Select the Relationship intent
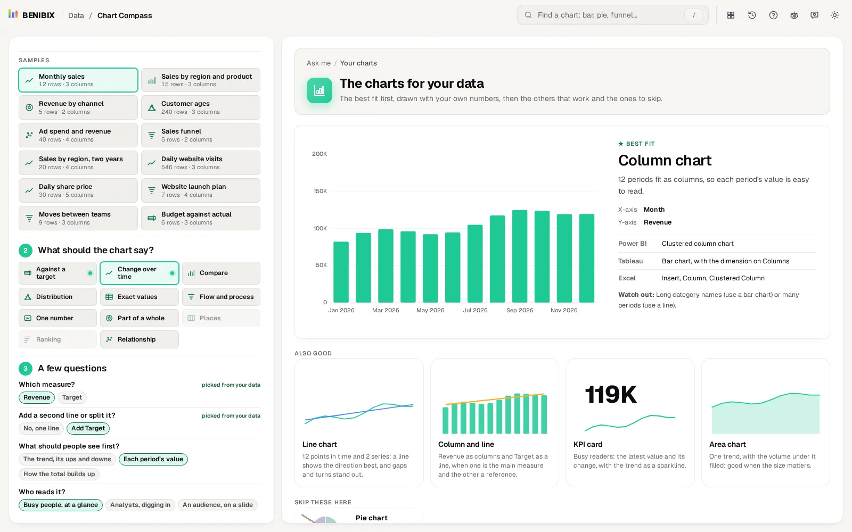Screen dimensions: 852x532 [x=140, y=339]
